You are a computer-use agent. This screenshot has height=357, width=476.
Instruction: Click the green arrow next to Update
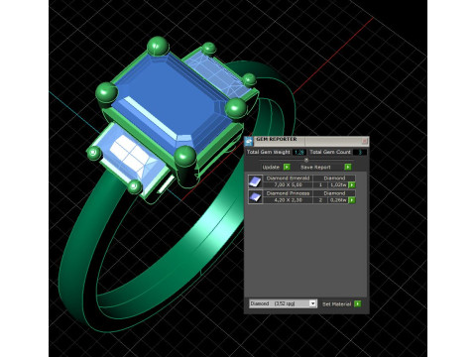click(x=287, y=167)
